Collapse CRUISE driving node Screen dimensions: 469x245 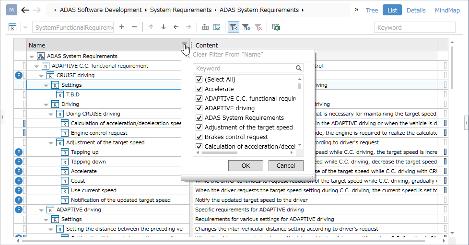pyautogui.click(x=41, y=76)
